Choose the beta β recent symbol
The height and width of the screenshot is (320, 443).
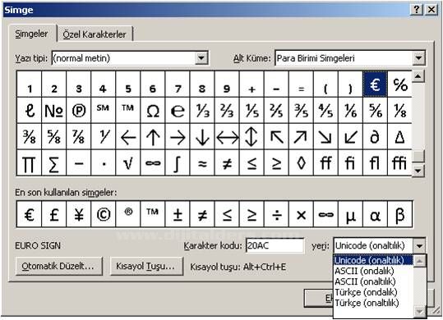(x=399, y=214)
